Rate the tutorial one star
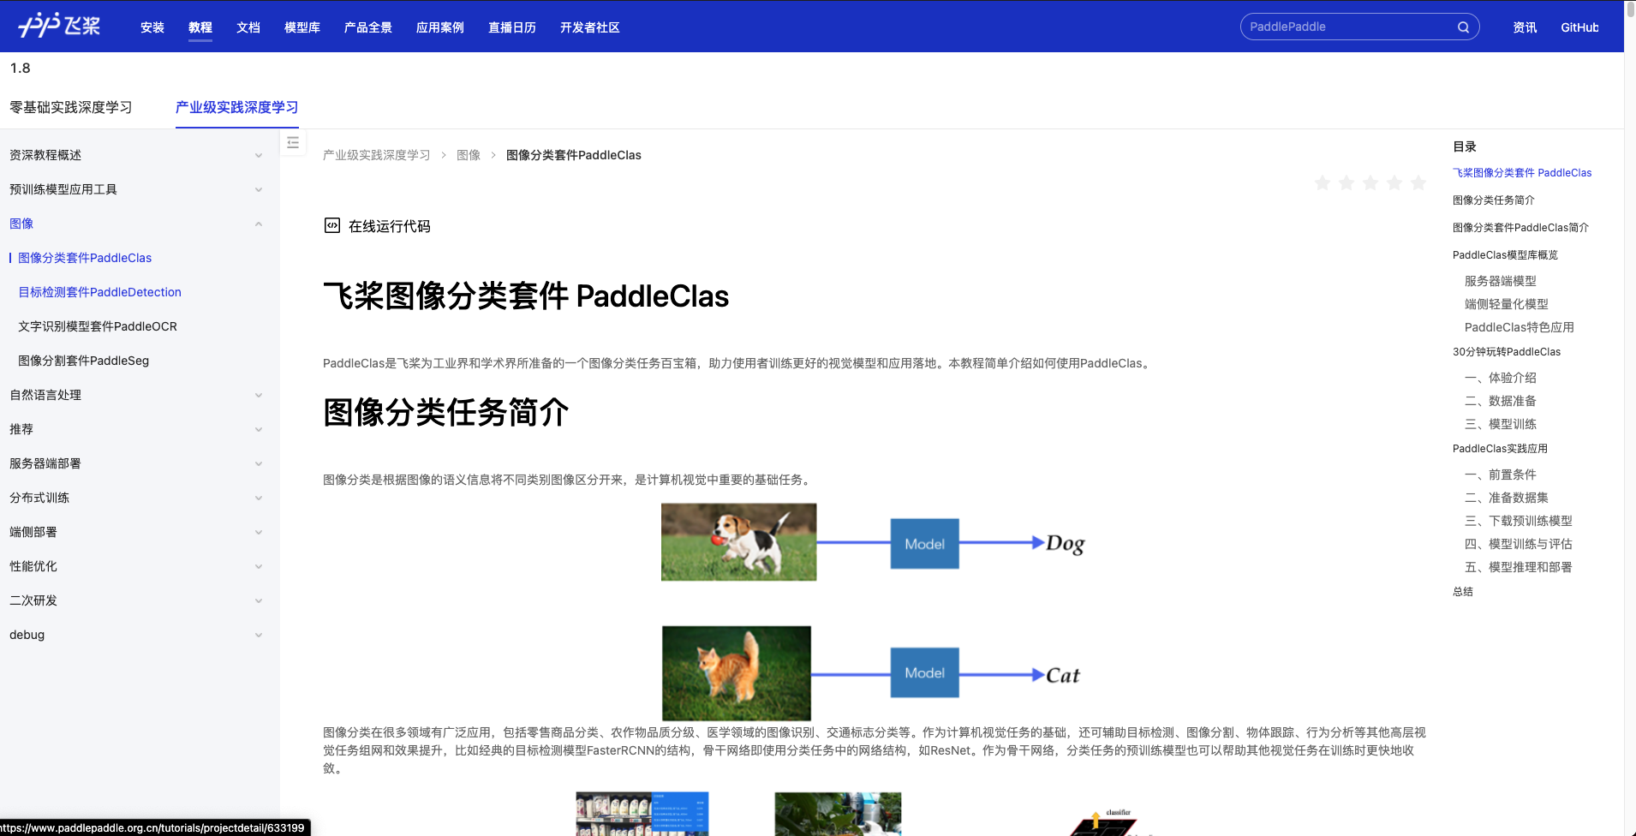 pos(1323,182)
